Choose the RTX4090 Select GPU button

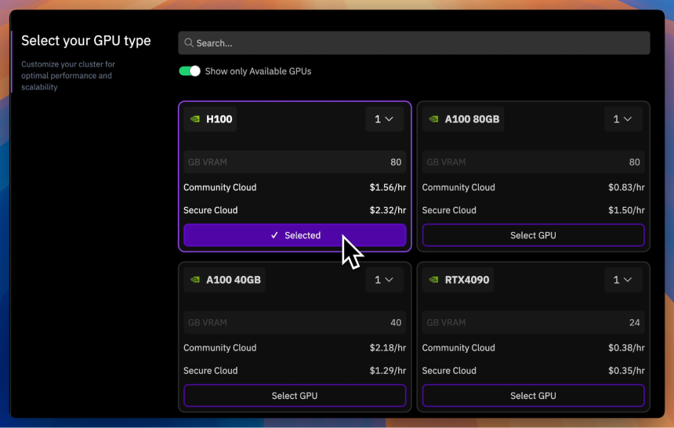pos(533,396)
